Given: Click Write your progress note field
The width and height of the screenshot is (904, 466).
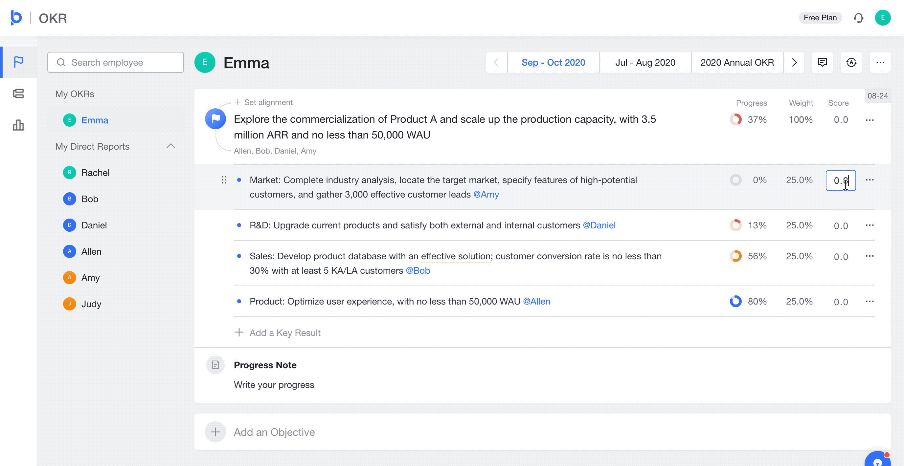Looking at the screenshot, I should 274,385.
